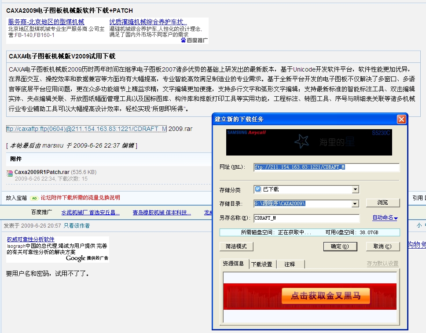Click the checked icon in storage category box
The image size is (426, 333).
[258, 189]
